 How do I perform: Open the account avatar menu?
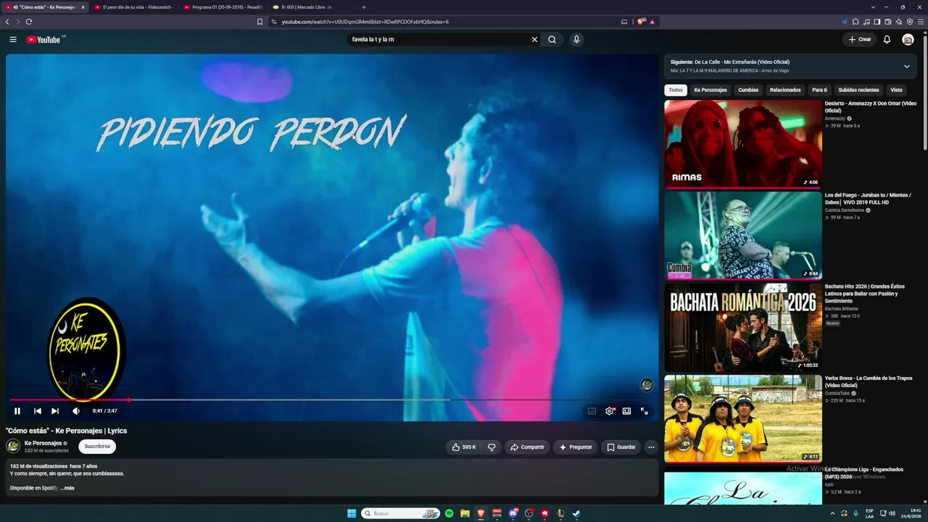point(908,39)
